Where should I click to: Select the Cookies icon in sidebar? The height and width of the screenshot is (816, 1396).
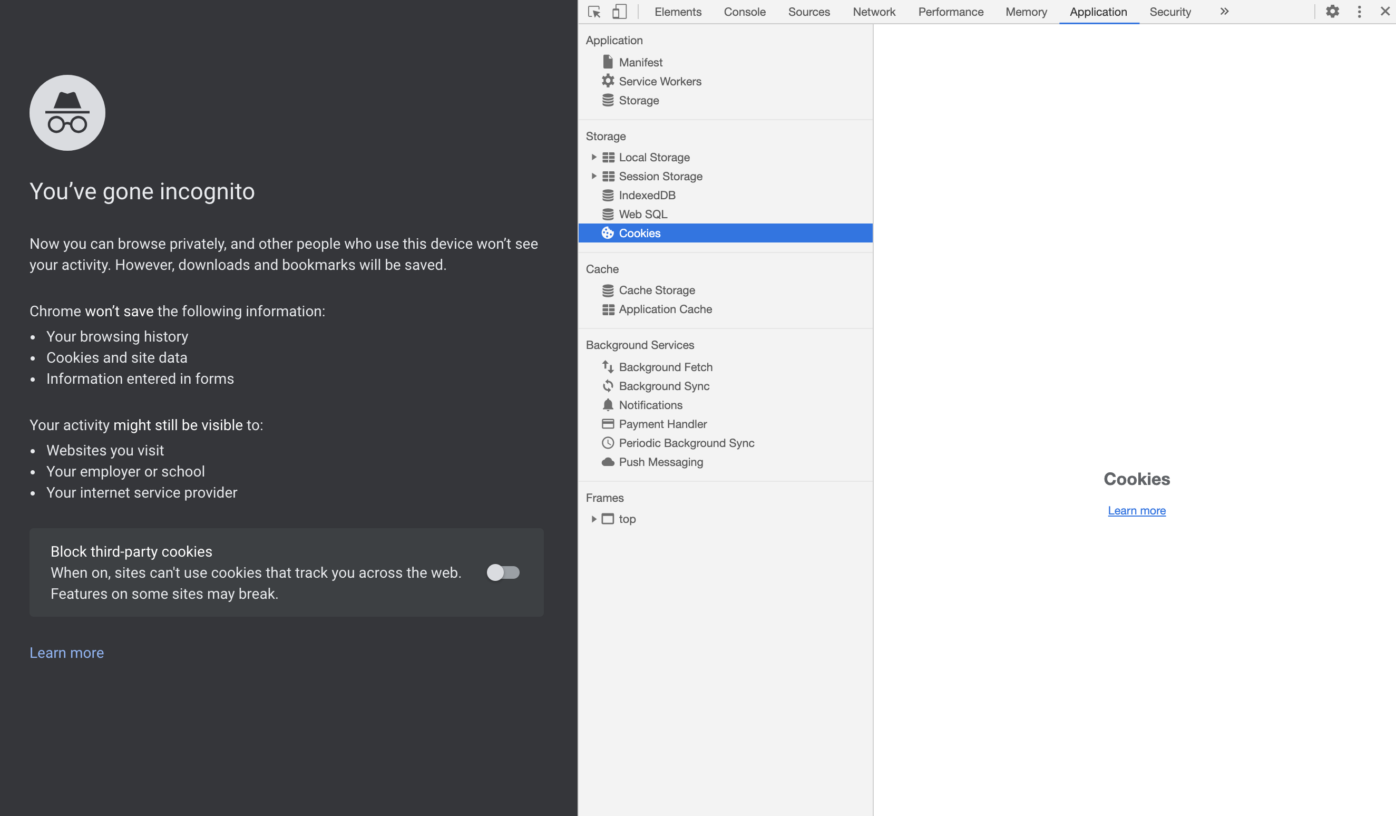(608, 233)
